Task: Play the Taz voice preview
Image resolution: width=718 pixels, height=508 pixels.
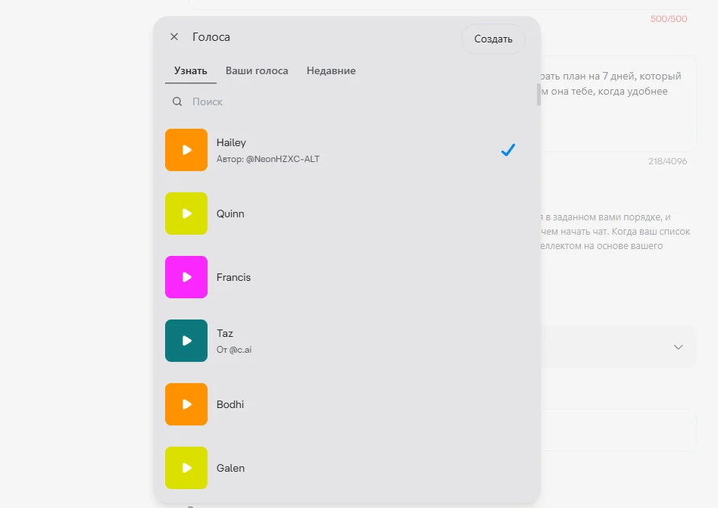Action: point(186,341)
